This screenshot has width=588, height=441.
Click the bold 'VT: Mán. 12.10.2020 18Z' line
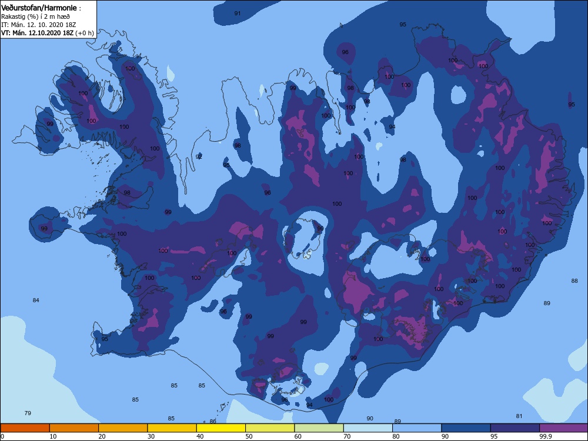tap(37, 33)
